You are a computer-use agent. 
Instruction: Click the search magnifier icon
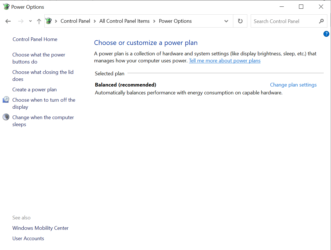coord(321,21)
